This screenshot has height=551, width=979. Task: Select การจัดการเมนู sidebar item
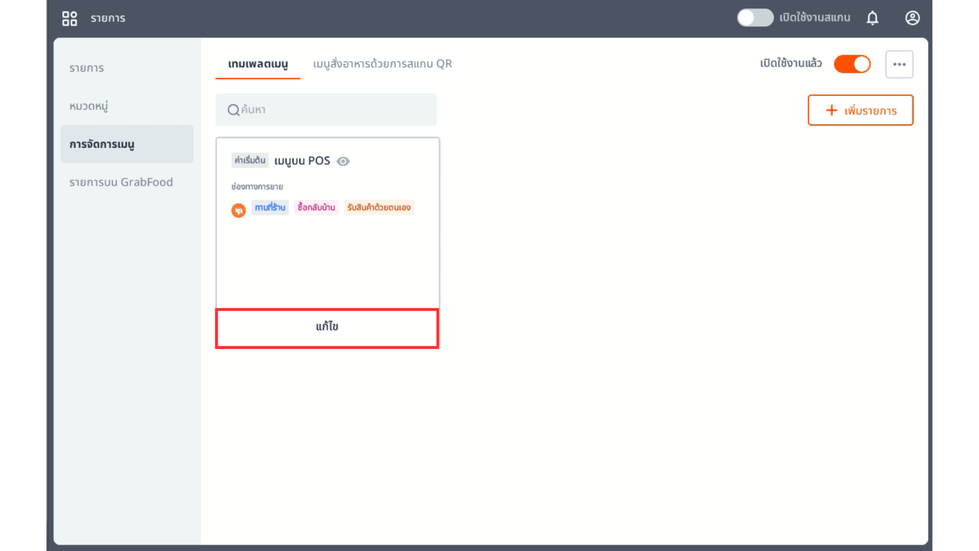click(x=102, y=144)
